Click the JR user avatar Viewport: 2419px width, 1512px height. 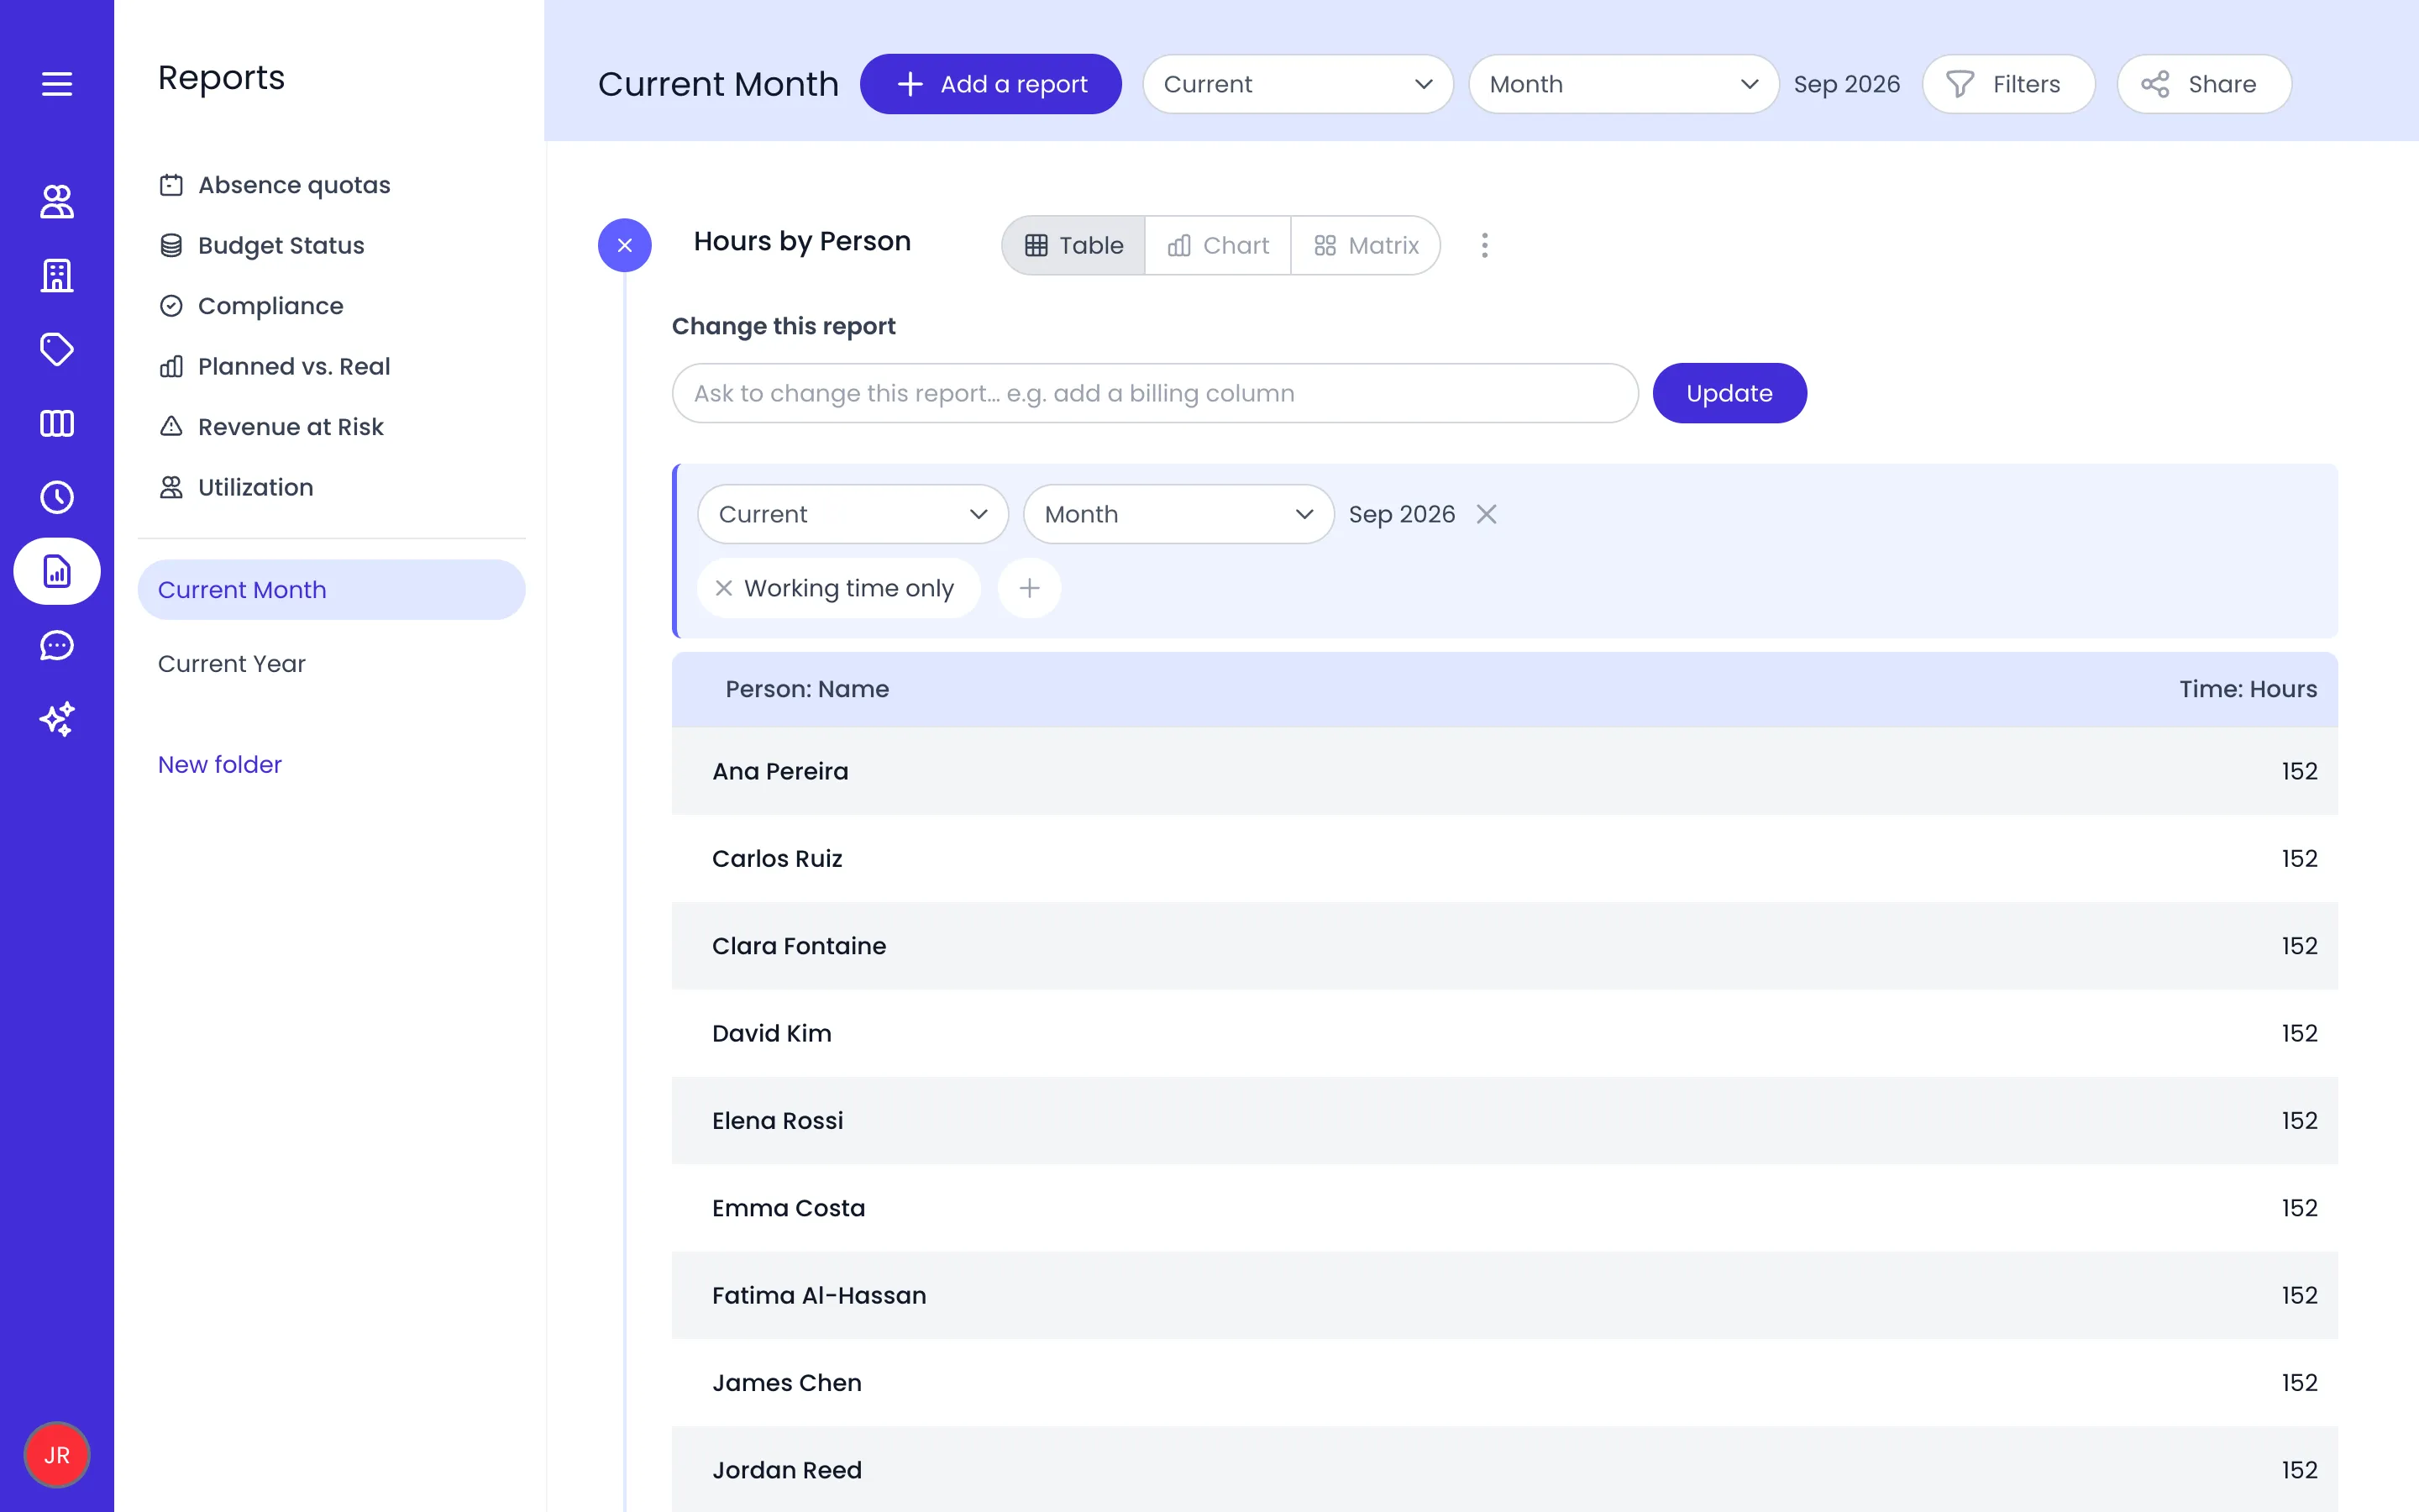click(57, 1455)
